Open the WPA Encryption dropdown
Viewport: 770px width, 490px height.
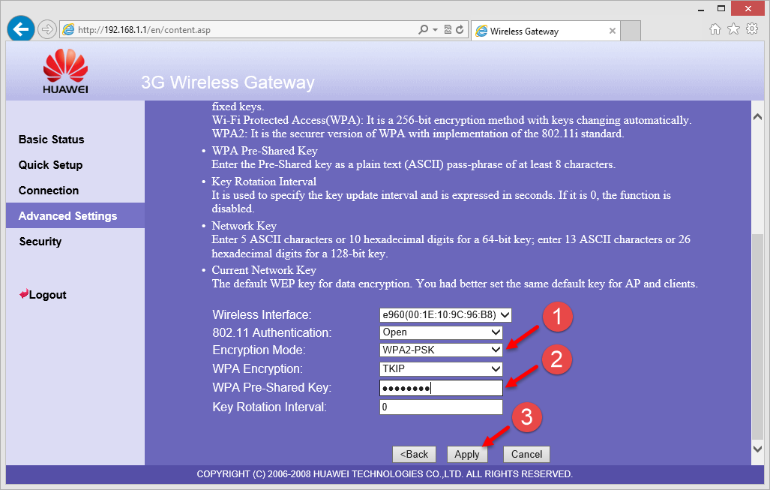pyautogui.click(x=441, y=368)
